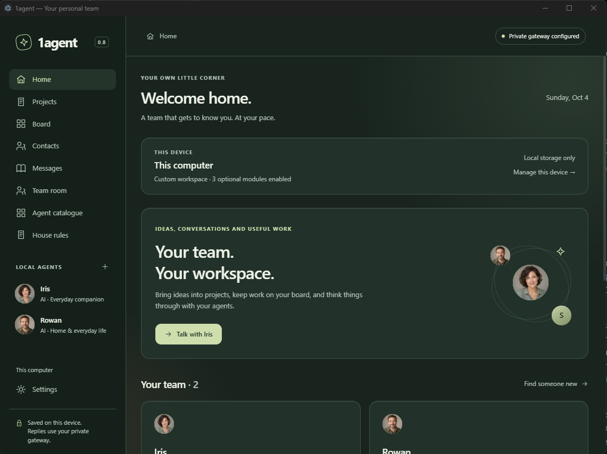Viewport: 607px width, 454px height.
Task: Click the S avatar circle in illustration
Action: (561, 316)
